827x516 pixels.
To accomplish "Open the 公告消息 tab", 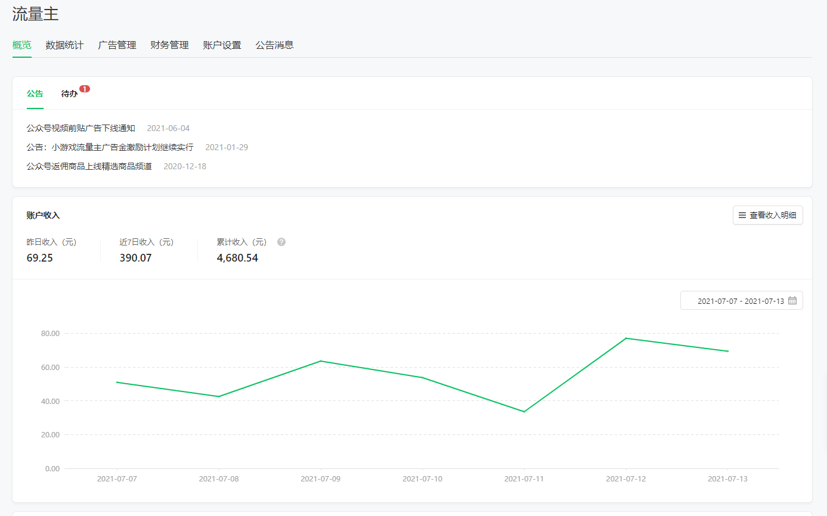I will (274, 45).
